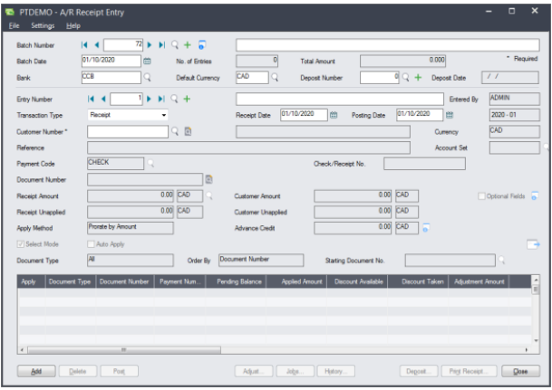Viewport: 552px width, 390px height.
Task: Open Advance Credit zoom icon
Action: point(426,228)
